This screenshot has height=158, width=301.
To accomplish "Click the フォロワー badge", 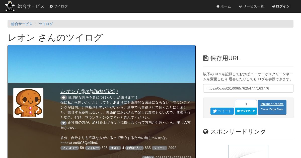I will click(70, 148).
